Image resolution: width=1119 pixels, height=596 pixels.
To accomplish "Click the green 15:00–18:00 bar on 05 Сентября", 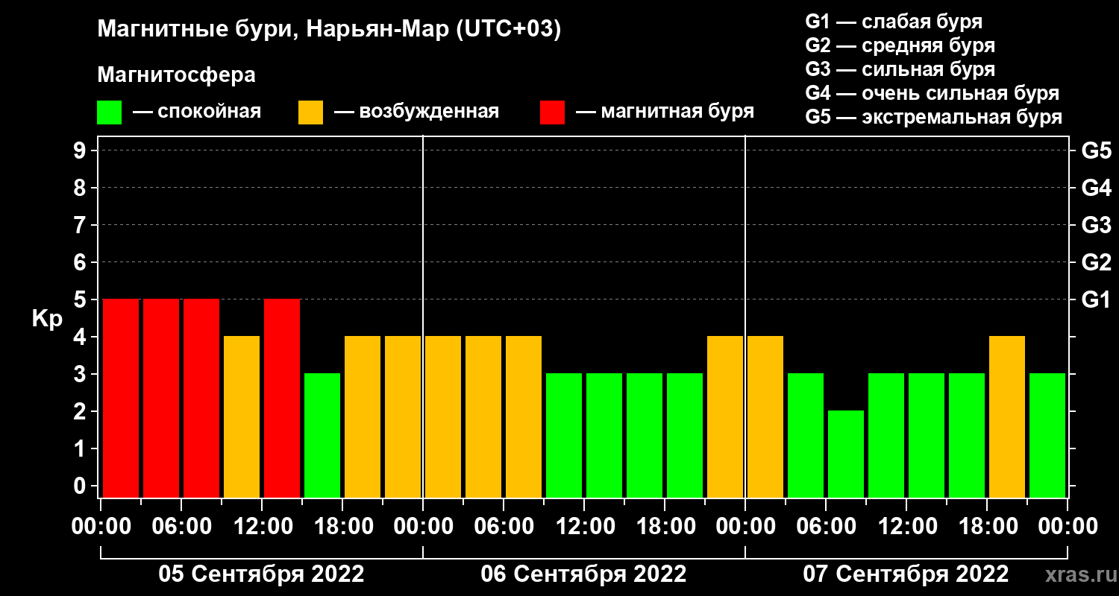I will pos(322,435).
